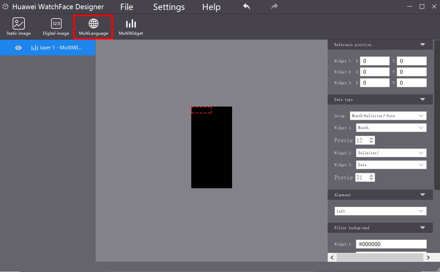Open the Help menu
The image size is (440, 272).
coord(211,7)
